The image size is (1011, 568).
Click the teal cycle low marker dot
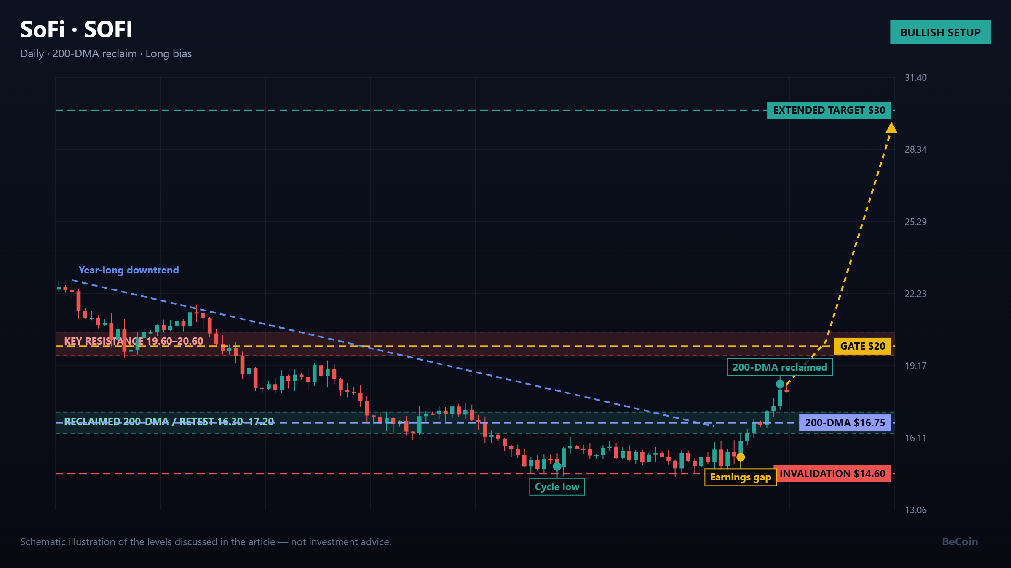557,467
